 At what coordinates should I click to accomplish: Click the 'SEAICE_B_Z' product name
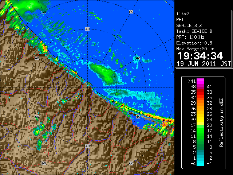(189, 26)
